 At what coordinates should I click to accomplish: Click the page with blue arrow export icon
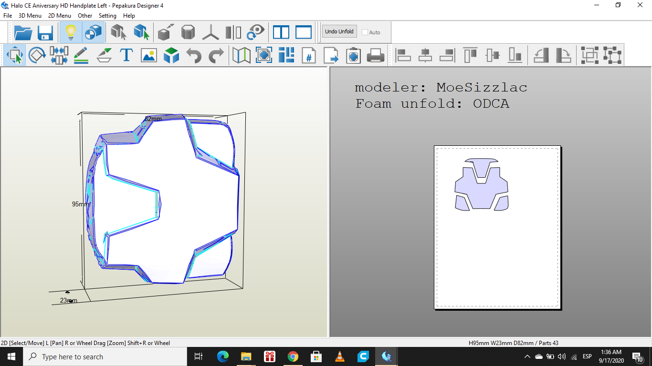[331, 55]
